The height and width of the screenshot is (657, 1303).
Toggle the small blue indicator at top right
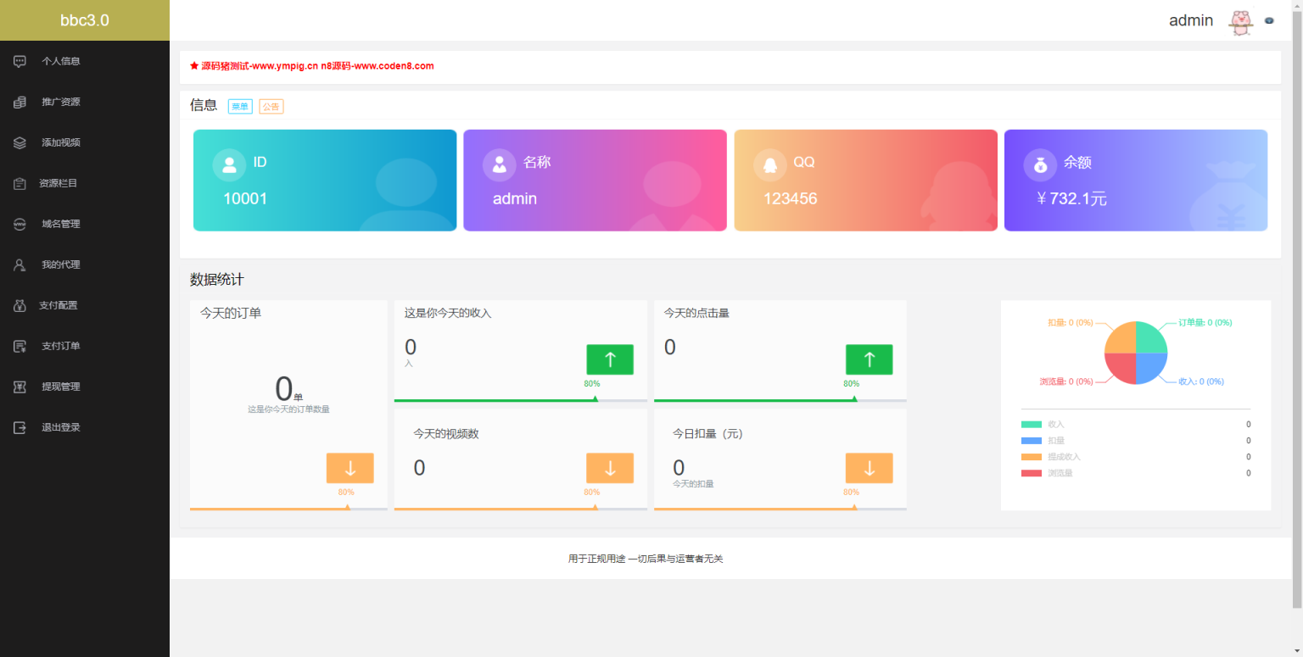(1269, 20)
